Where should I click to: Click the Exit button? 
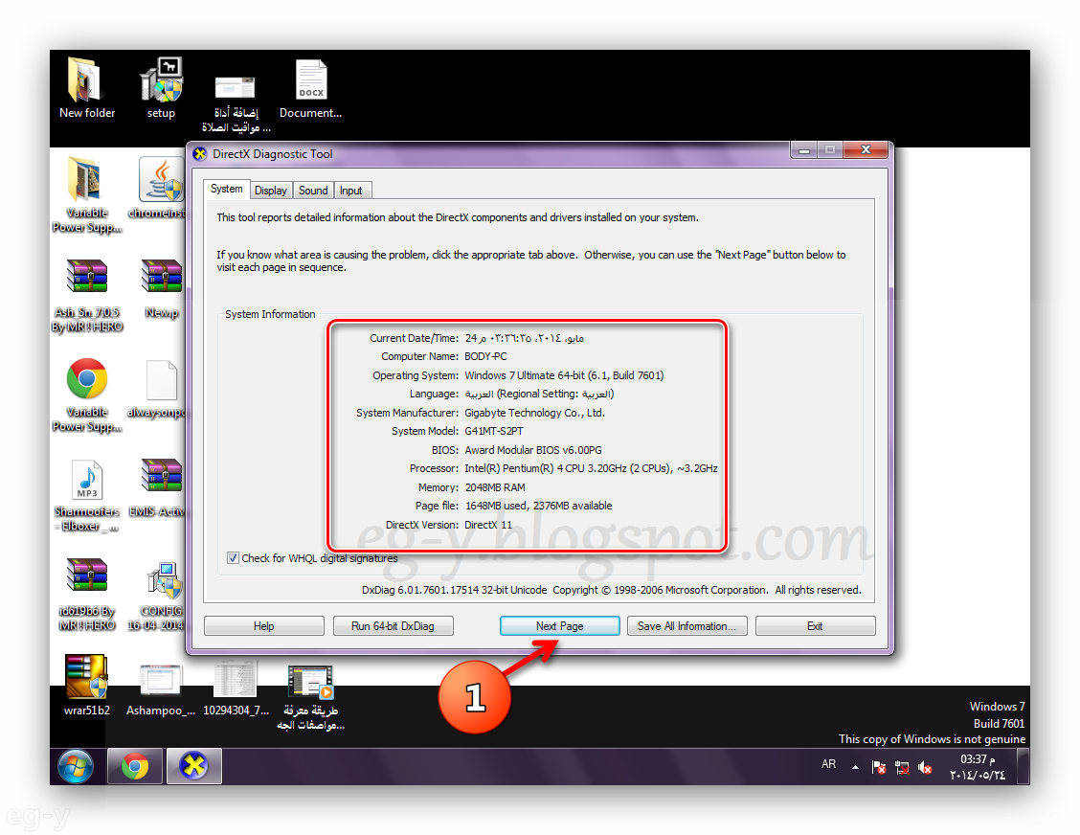(x=815, y=625)
